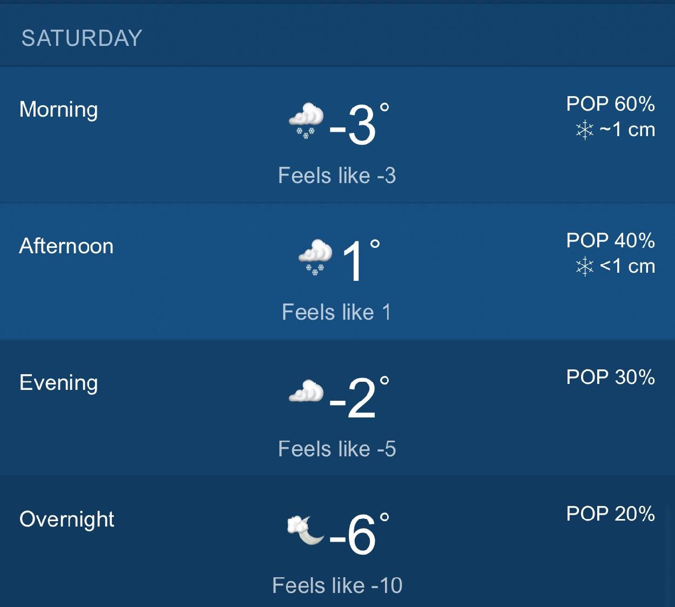This screenshot has height=607, width=675.
Task: Tap the Afternoon 1 degree temperature
Action: 361,261
